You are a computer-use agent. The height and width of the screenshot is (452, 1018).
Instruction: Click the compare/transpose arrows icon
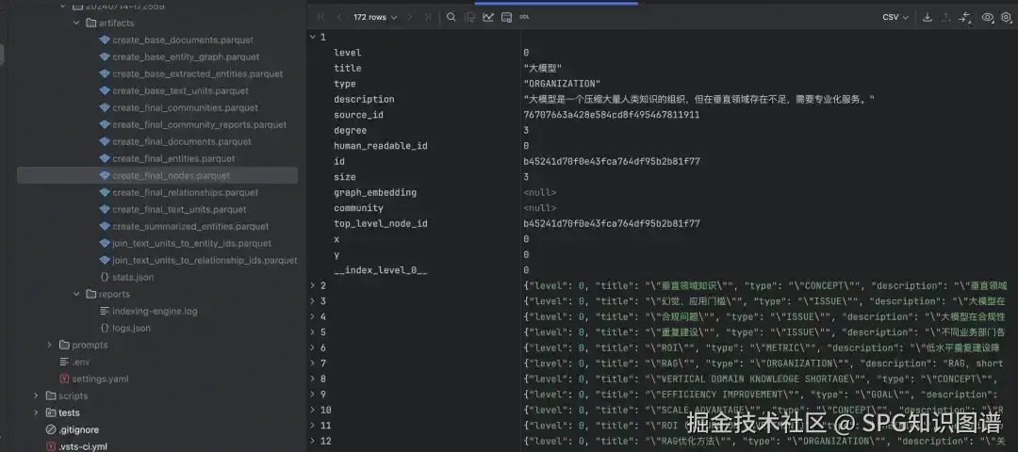click(x=964, y=18)
